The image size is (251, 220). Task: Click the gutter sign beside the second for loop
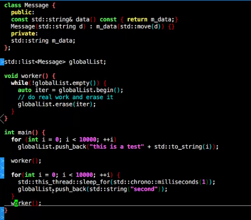tap(2, 175)
